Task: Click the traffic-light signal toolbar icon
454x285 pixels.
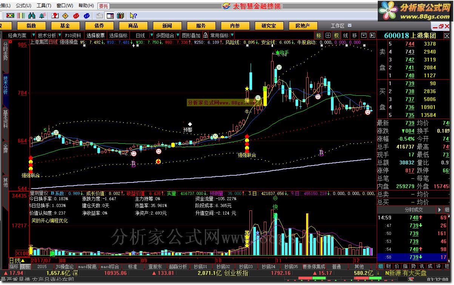Action: click(11, 15)
